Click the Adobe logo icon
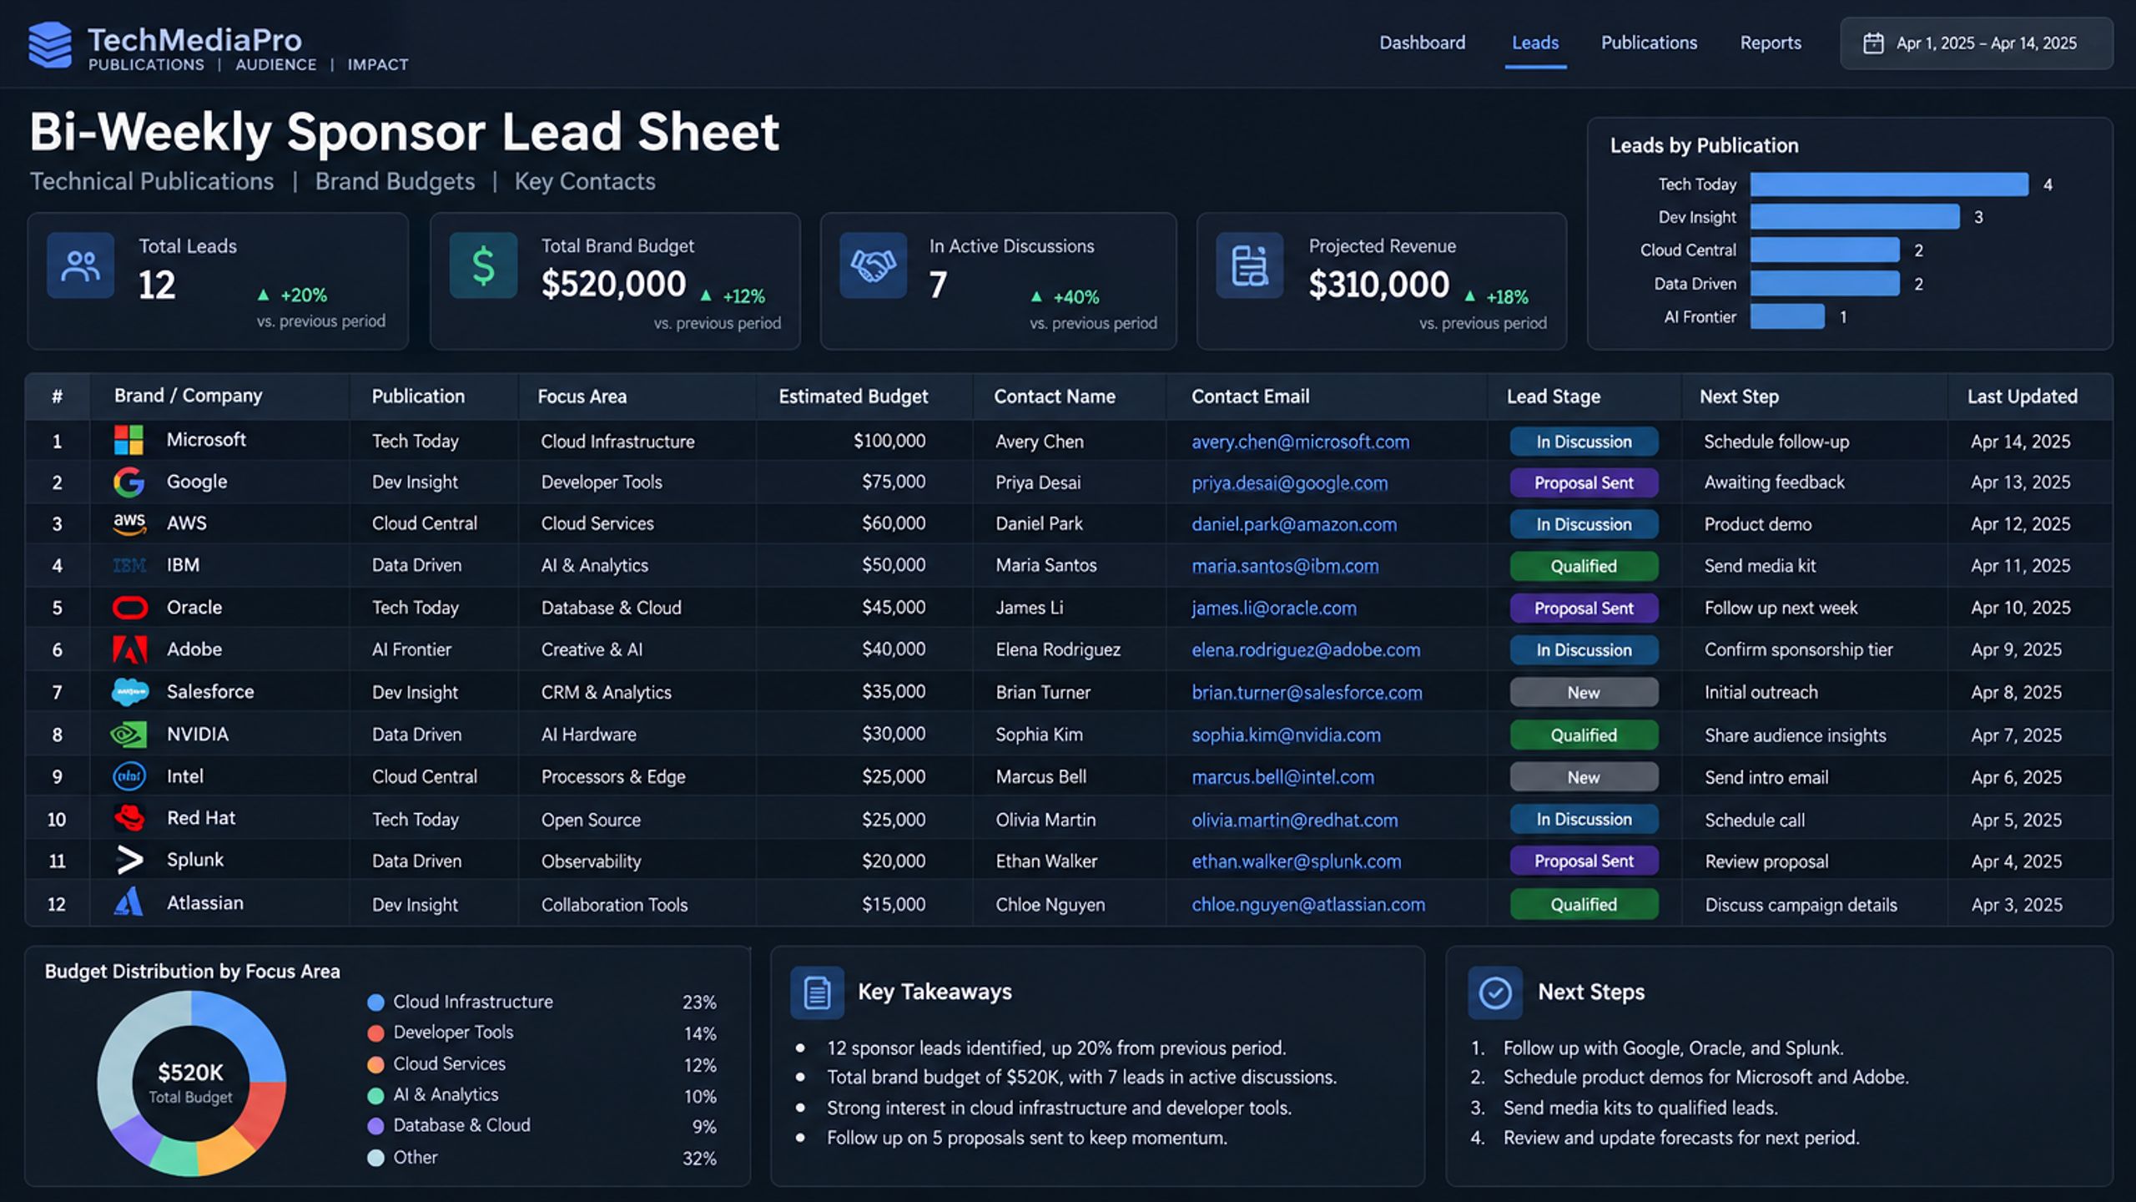 pos(130,649)
